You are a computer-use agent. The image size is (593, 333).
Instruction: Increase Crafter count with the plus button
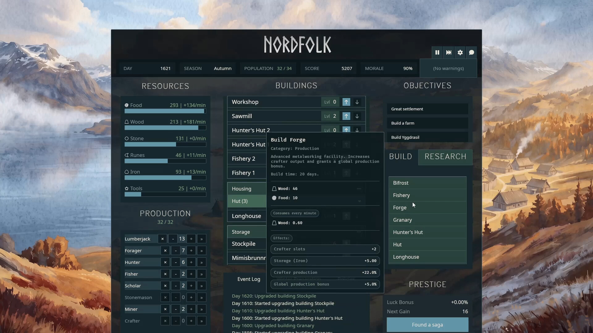(191, 321)
